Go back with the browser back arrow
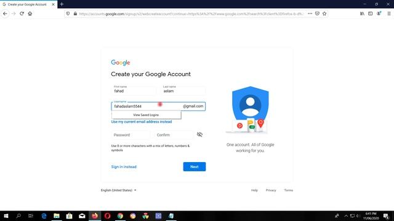This screenshot has width=394, height=221. pos(5,14)
